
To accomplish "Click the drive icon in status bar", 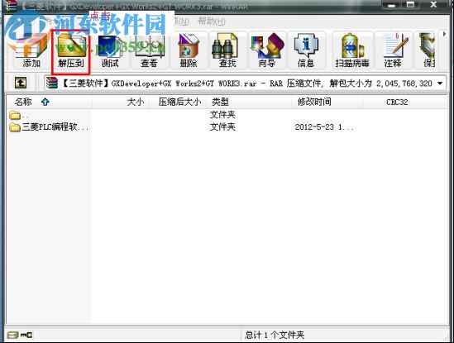I will tap(12, 335).
